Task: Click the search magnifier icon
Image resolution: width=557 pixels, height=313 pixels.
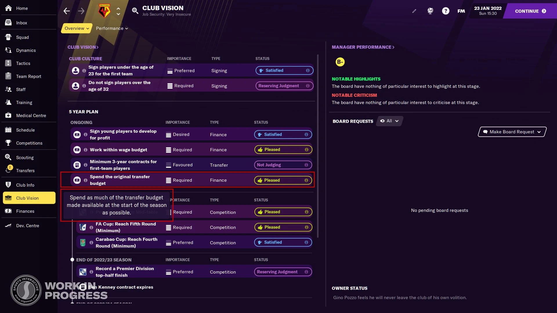Action: (x=135, y=11)
